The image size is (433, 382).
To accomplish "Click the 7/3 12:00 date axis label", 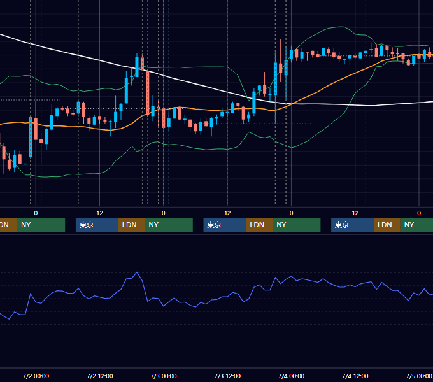I will [227, 376].
